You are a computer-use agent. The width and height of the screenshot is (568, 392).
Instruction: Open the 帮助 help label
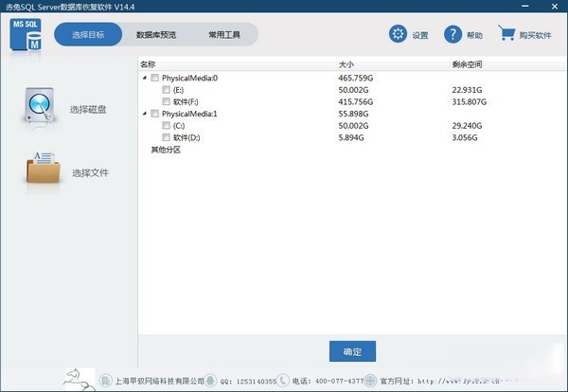(474, 35)
